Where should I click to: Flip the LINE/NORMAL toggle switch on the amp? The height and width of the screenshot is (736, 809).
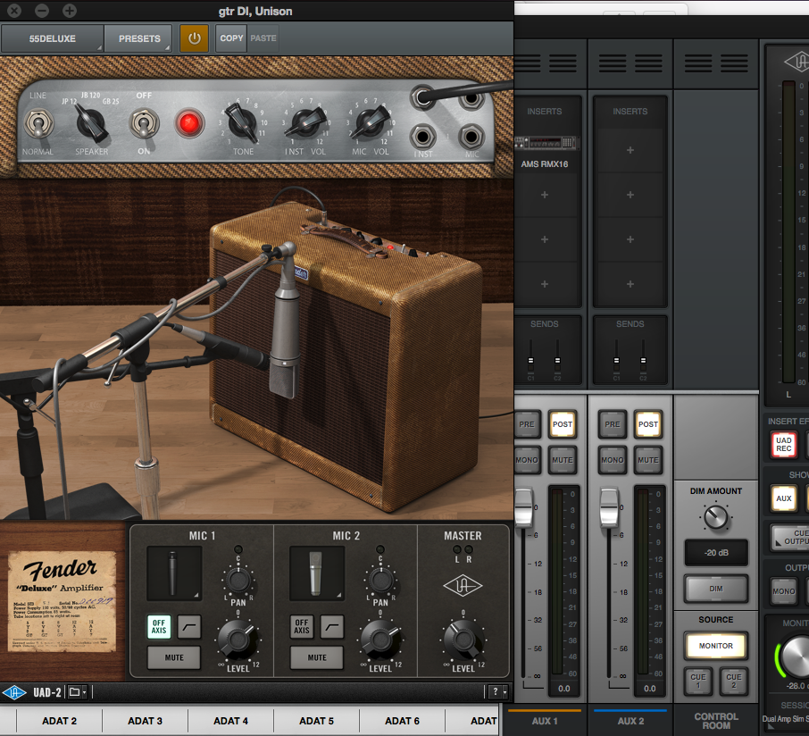[38, 124]
